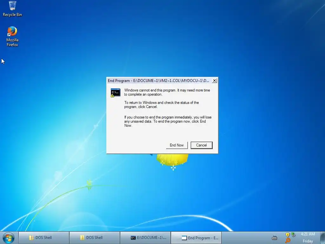Click the orange magnifier tray icon
The height and width of the screenshot is (244, 325).
click(x=288, y=241)
